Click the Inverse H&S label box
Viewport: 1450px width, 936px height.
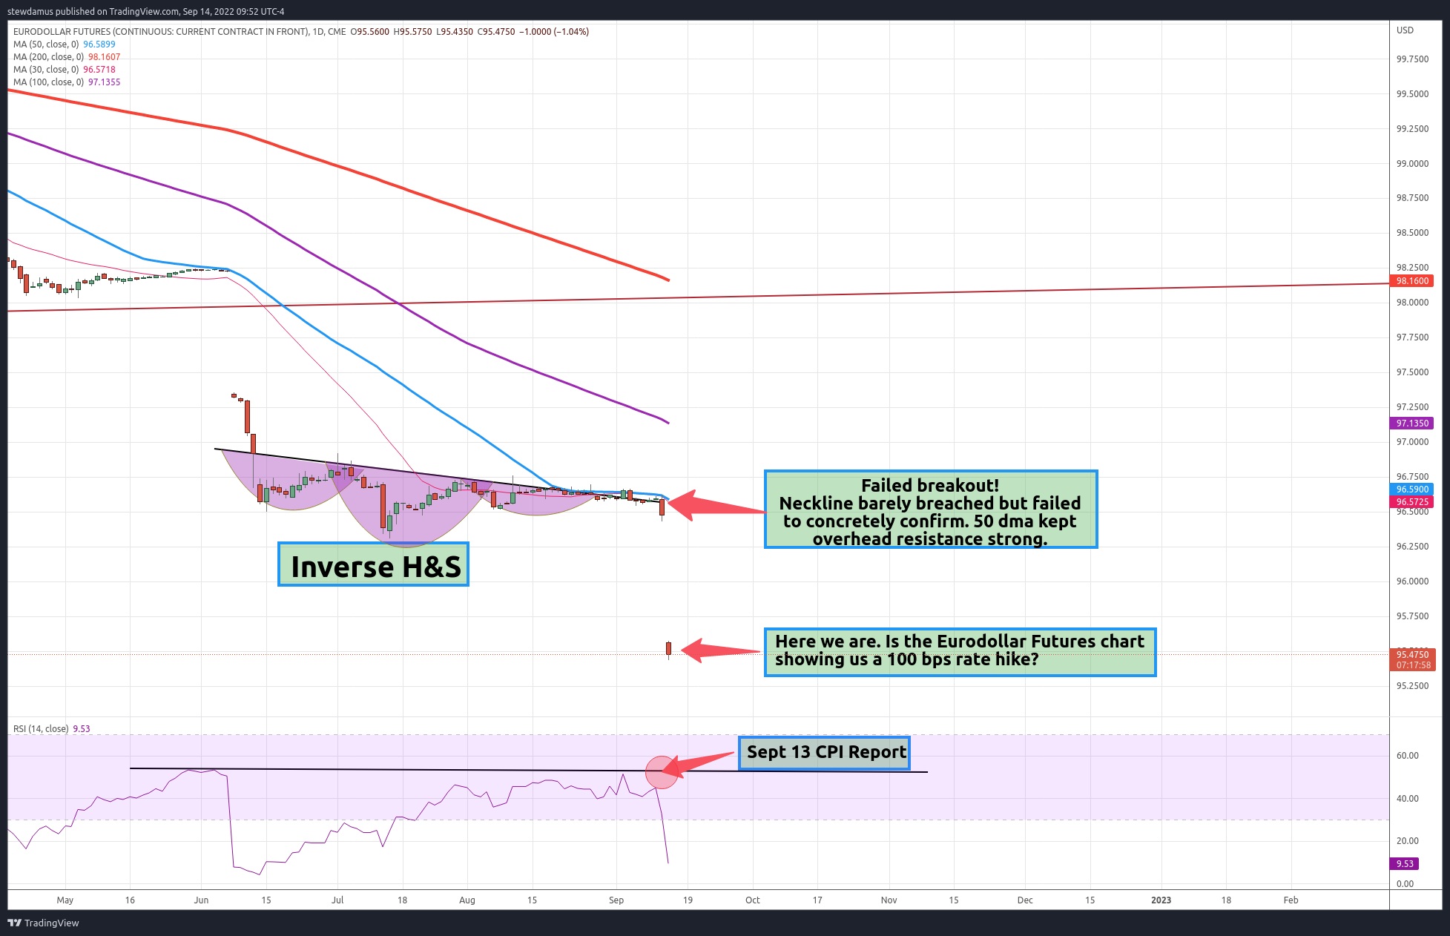pyautogui.click(x=373, y=564)
